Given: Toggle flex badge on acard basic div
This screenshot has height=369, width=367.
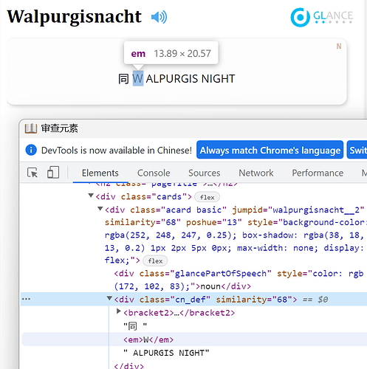Looking at the screenshot, I should tap(155, 261).
